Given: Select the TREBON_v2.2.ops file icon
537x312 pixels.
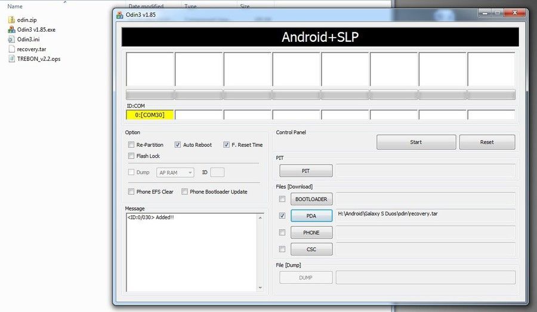Looking at the screenshot, I should coord(11,58).
